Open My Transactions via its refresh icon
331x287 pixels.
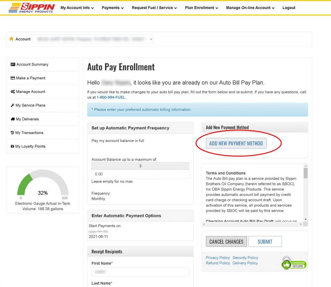13,132
